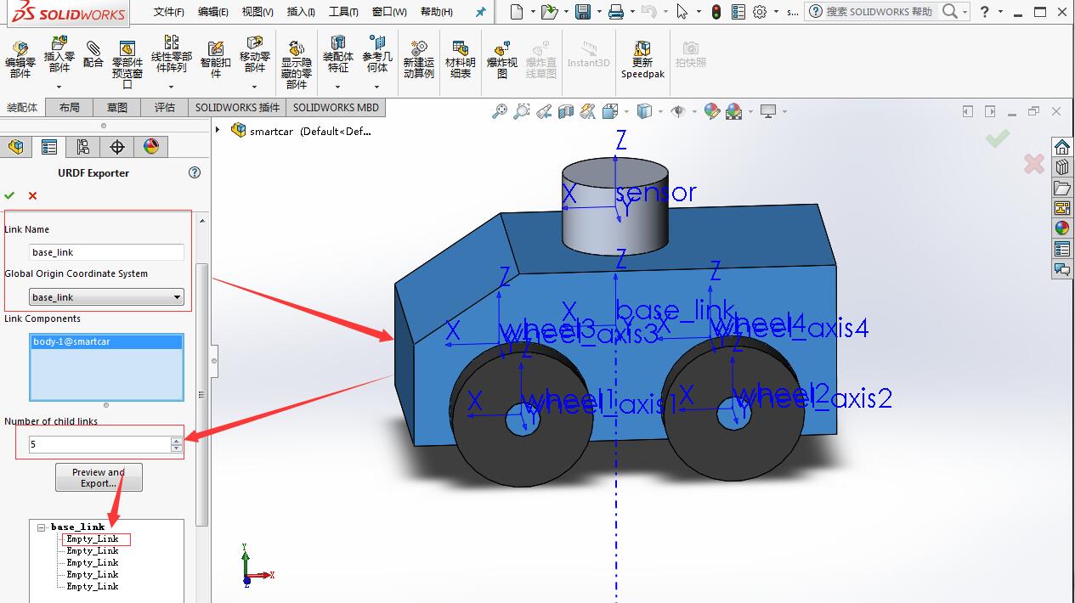Open Linear Component Pattern dropdown arrow

[172, 86]
